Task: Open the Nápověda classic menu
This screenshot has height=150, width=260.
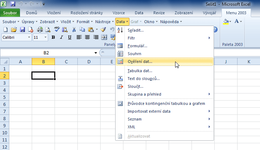Action: coord(171,22)
